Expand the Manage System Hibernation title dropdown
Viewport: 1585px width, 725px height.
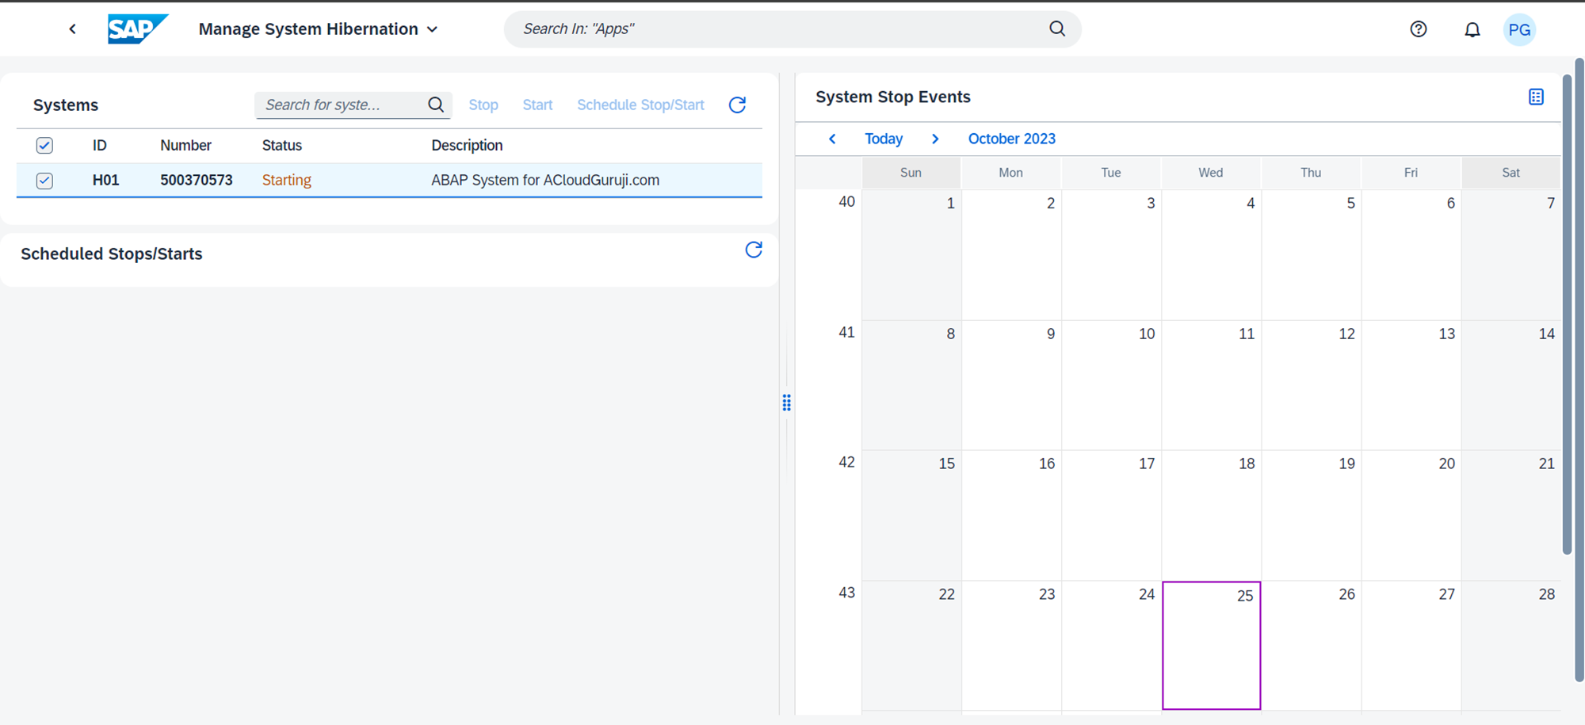point(432,29)
